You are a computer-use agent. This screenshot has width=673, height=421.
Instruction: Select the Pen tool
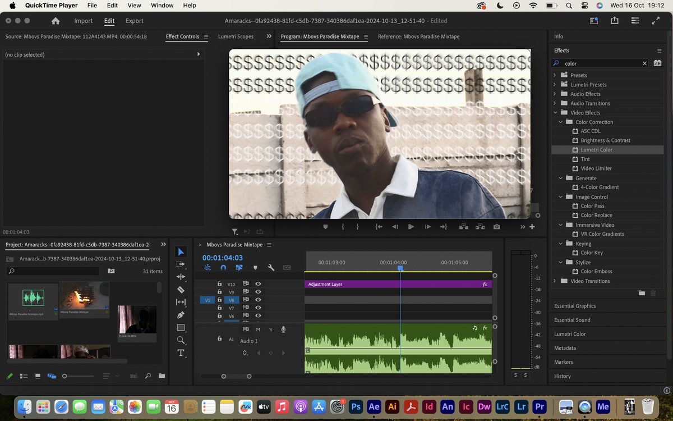pyautogui.click(x=181, y=315)
